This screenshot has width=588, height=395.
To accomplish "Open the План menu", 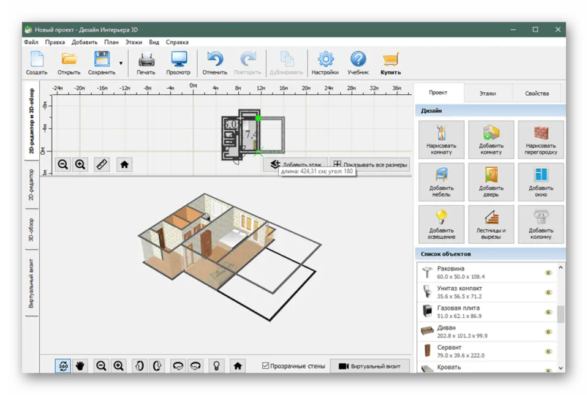I will point(111,42).
